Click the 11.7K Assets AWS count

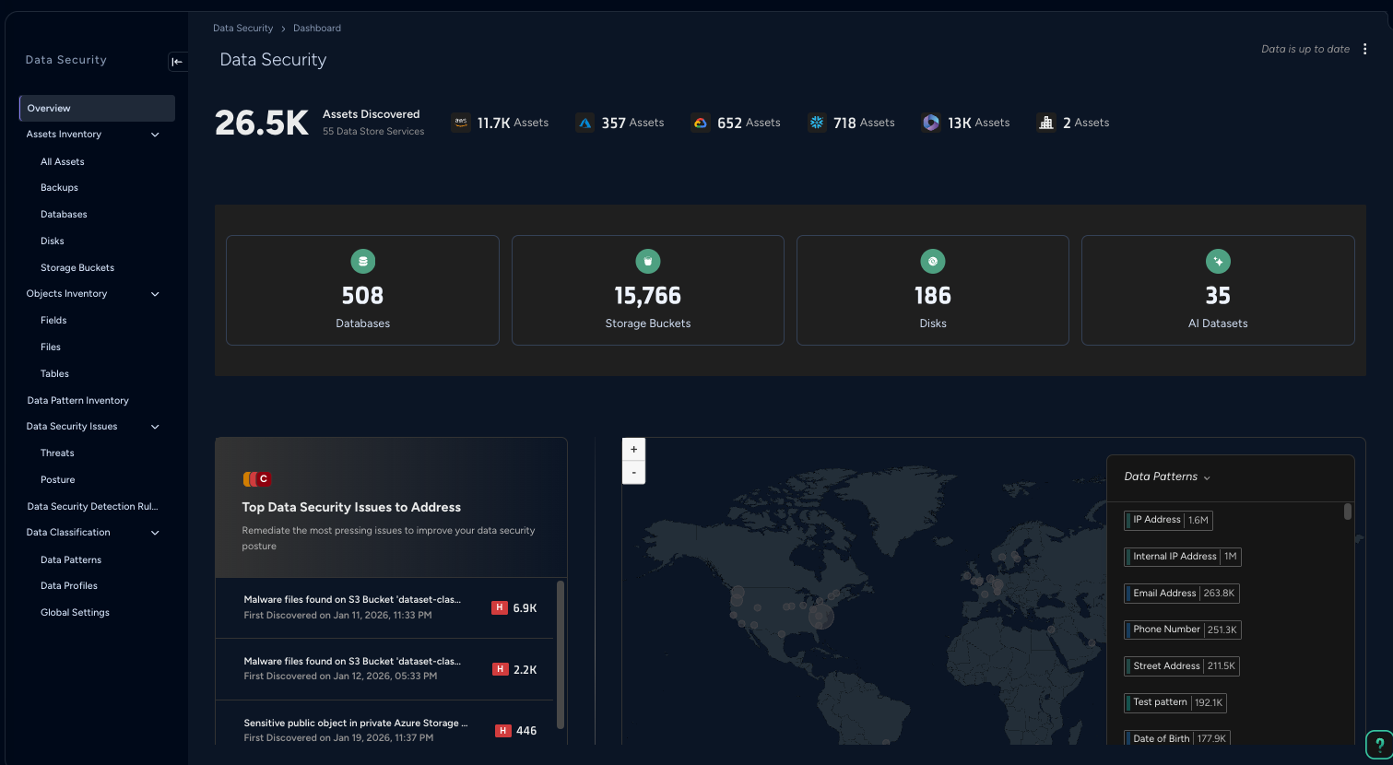(x=513, y=123)
